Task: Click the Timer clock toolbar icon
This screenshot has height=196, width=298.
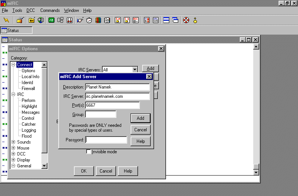Action: tap(89, 20)
